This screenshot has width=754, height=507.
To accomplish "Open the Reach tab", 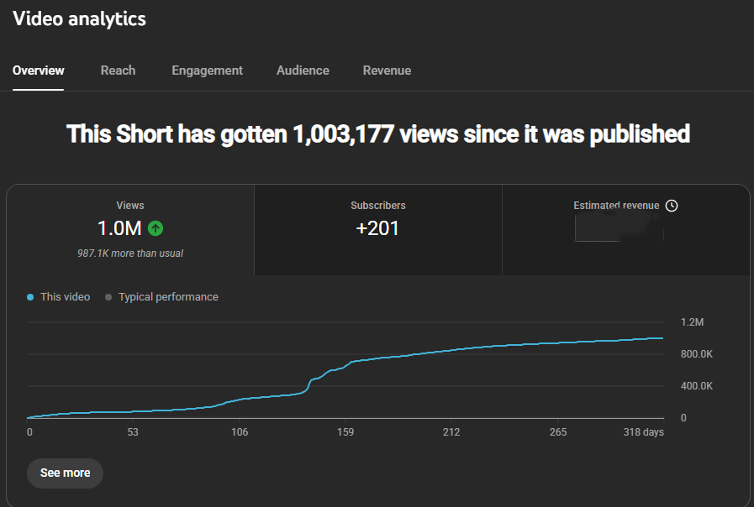I will (118, 71).
